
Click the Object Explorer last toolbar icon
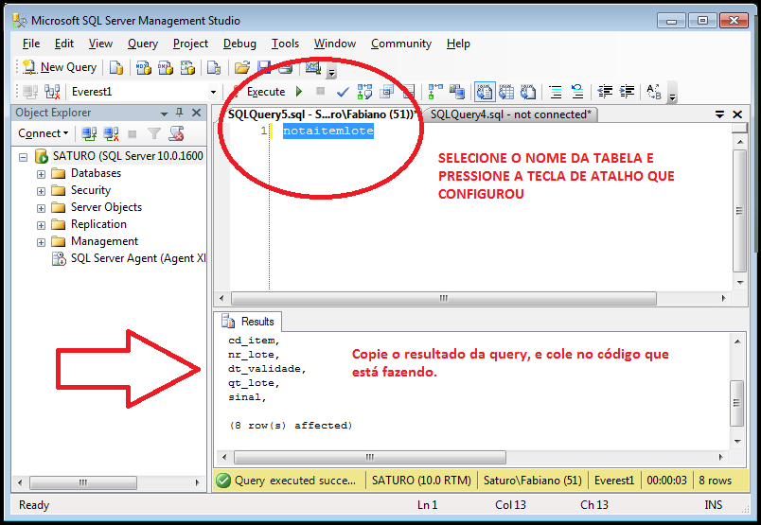coord(176,133)
